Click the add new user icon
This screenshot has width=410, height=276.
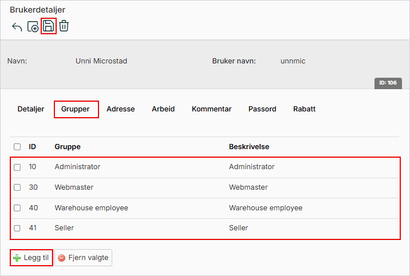coord(33,27)
